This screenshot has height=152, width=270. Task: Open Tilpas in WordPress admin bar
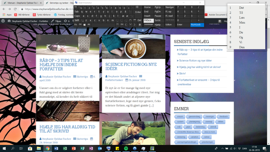click(56, 21)
